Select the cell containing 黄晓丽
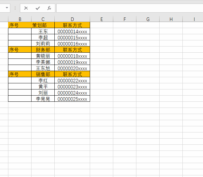The width and height of the screenshot is (203, 177). [43, 56]
